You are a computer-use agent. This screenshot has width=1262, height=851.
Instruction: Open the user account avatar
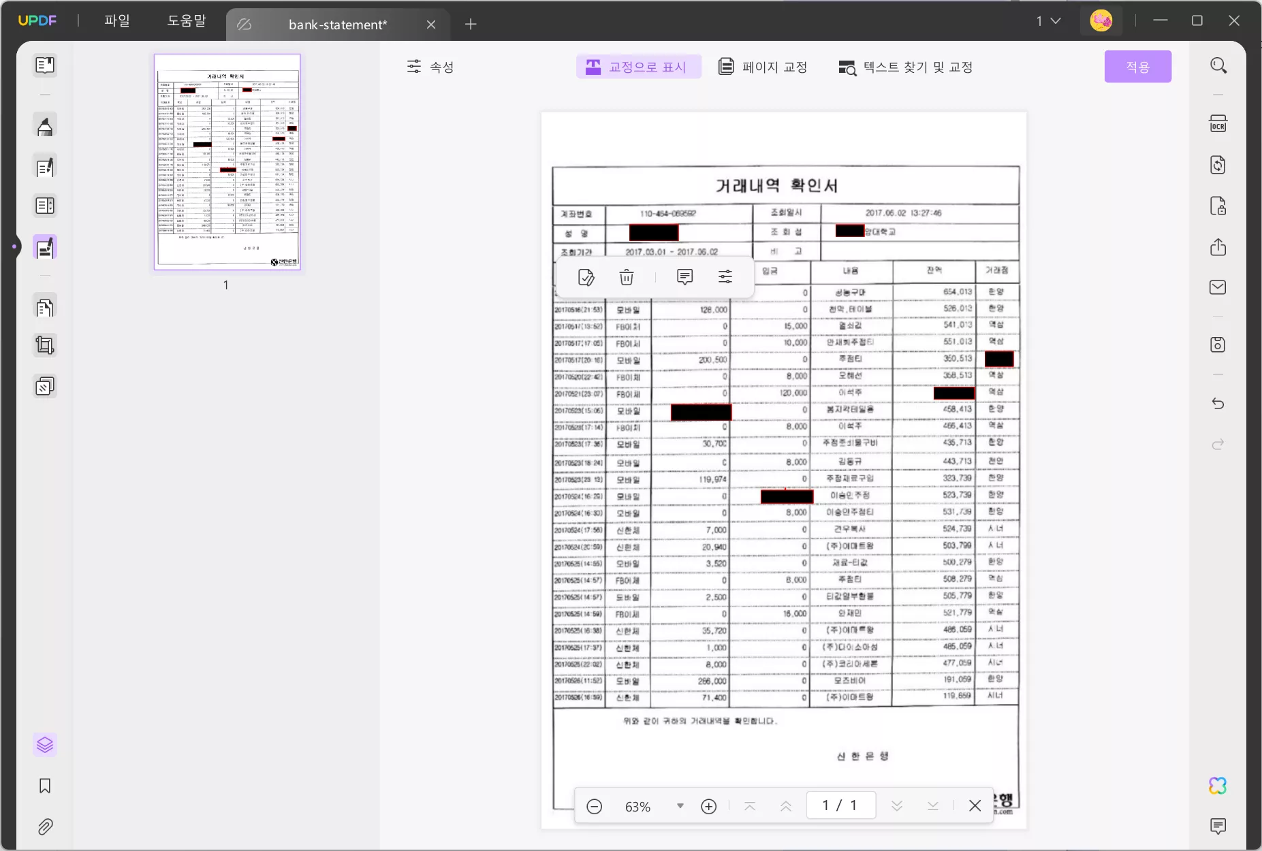coord(1101,21)
